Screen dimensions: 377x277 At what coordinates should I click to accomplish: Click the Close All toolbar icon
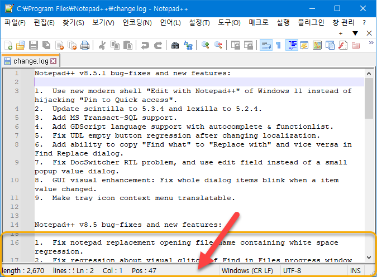[72, 45]
